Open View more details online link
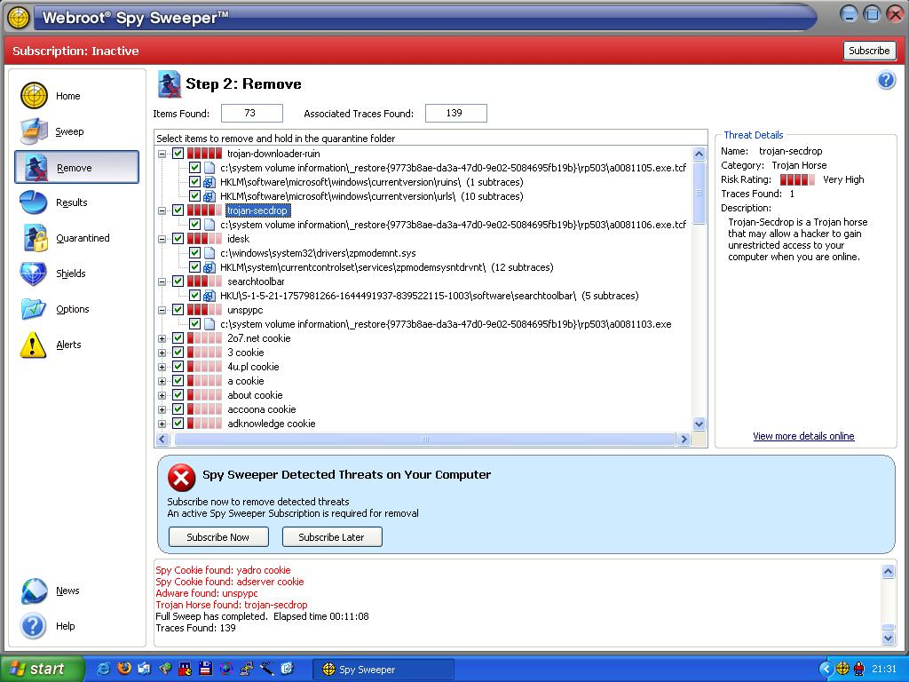 pos(803,436)
